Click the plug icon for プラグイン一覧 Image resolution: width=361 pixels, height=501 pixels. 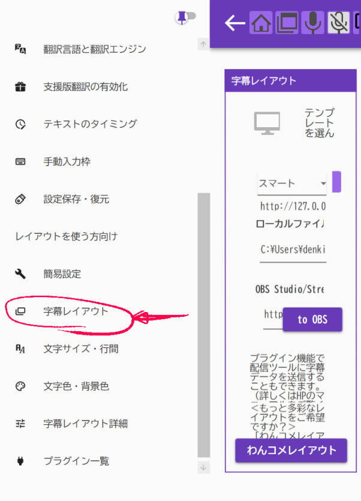click(x=20, y=461)
